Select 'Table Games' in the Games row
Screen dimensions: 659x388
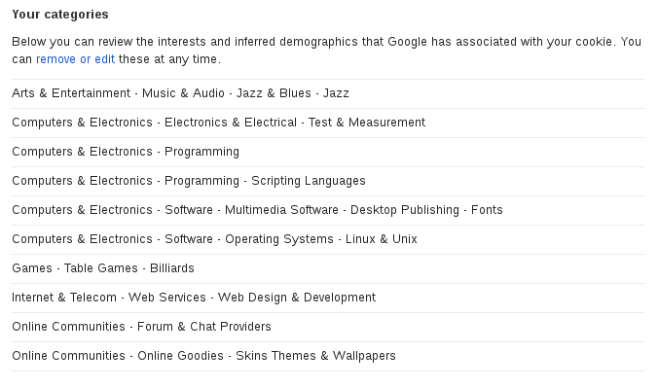(101, 268)
